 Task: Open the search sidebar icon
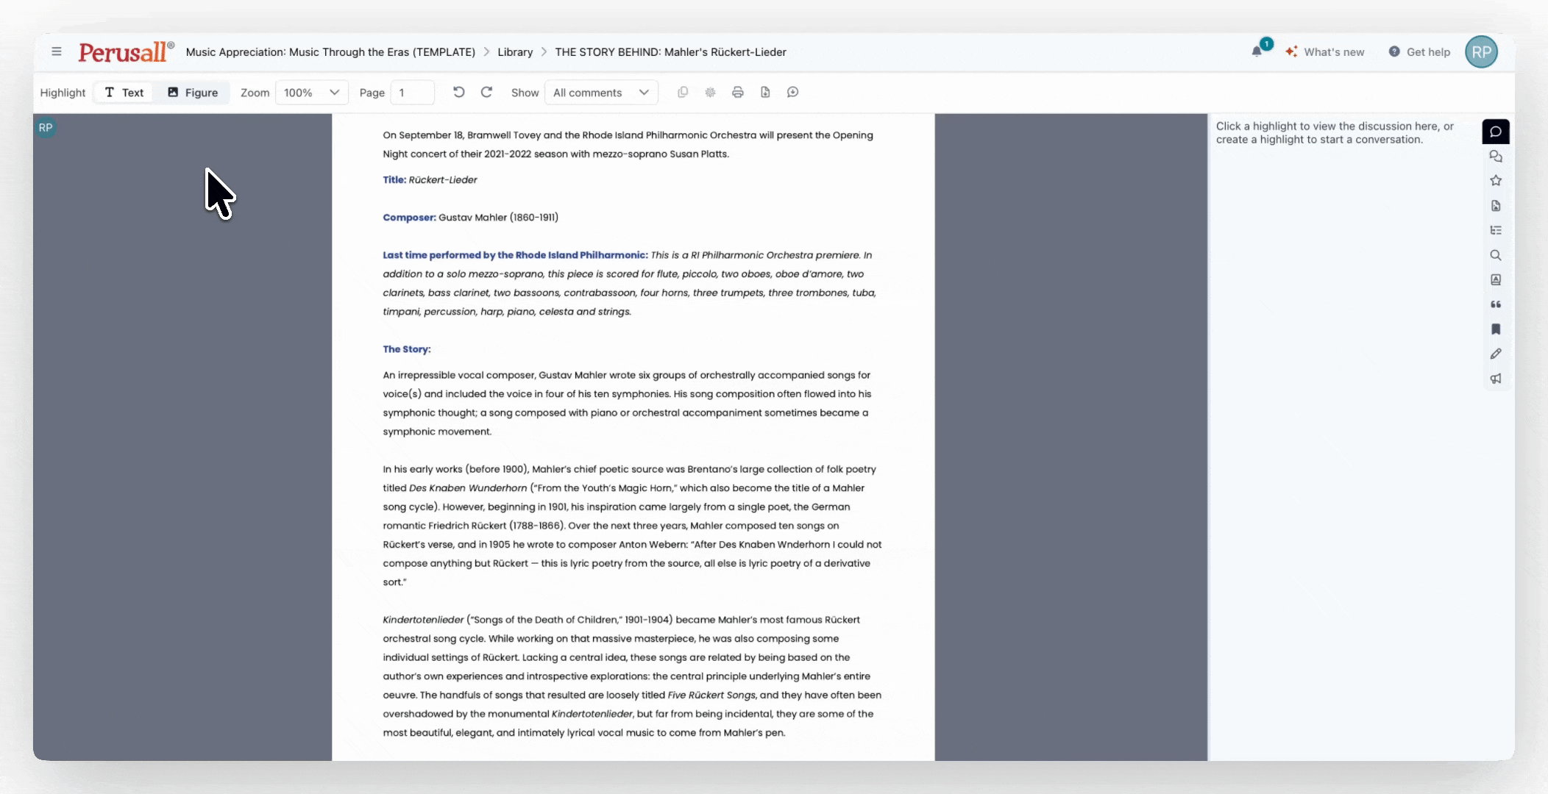click(x=1496, y=255)
